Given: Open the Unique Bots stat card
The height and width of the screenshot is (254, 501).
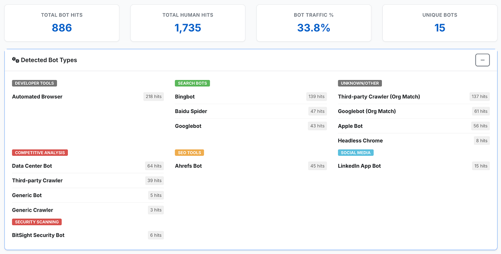Looking at the screenshot, I should coord(440,23).
